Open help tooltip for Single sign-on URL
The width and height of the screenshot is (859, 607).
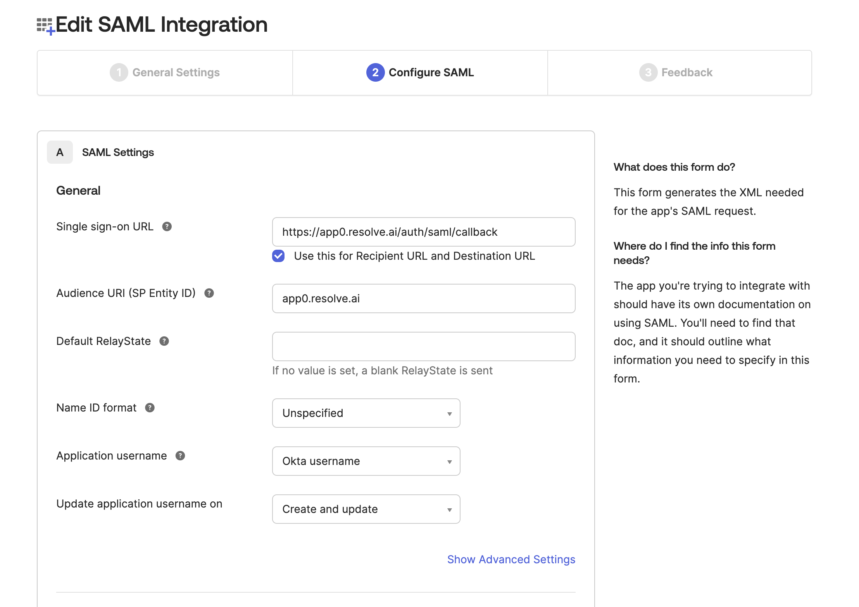[167, 226]
